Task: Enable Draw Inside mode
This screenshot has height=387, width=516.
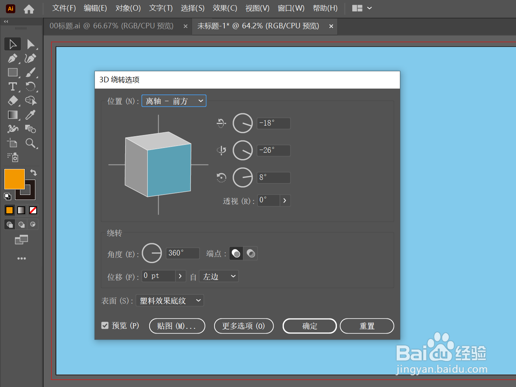Action: coord(33,224)
